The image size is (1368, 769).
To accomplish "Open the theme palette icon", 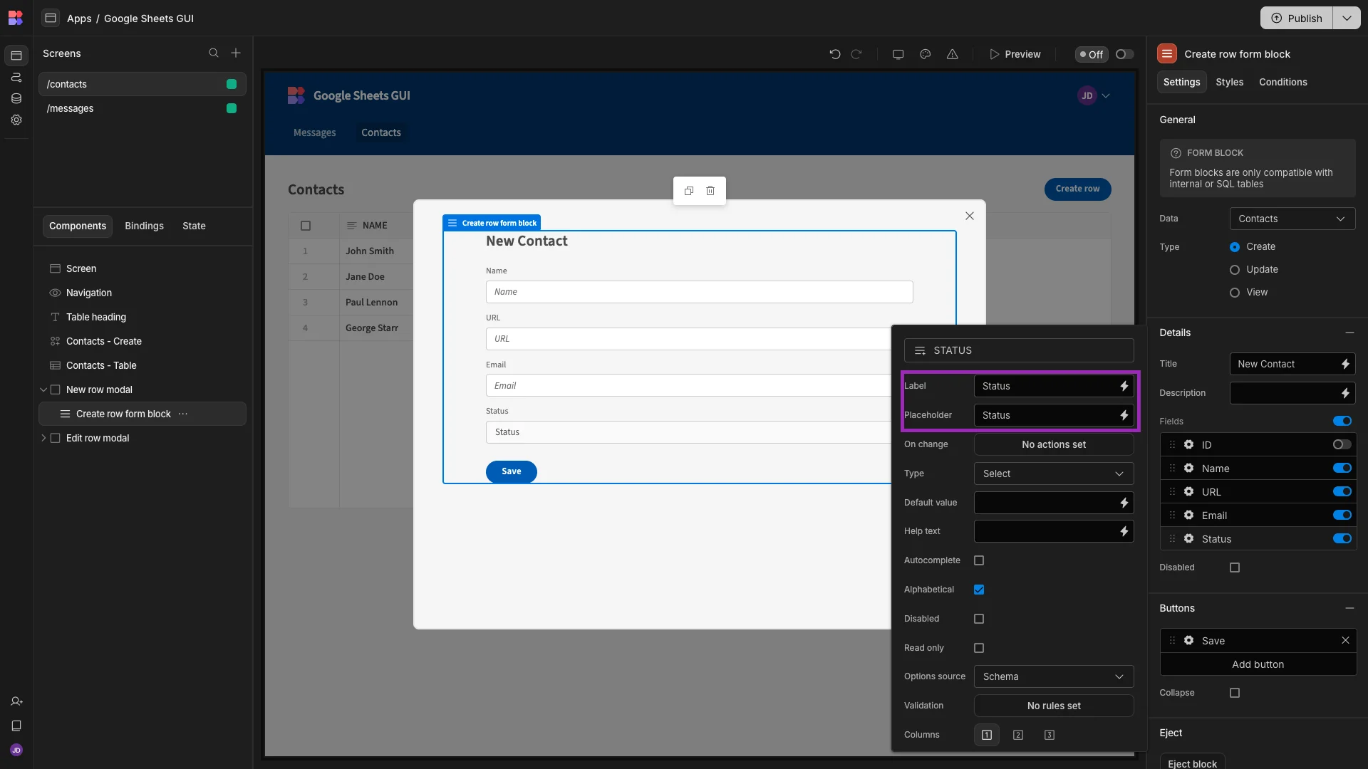I will 926,54.
